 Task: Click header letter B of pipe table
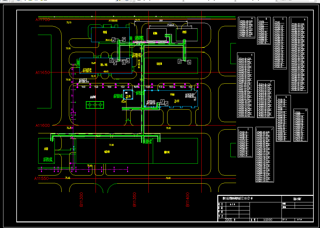coord(266,18)
